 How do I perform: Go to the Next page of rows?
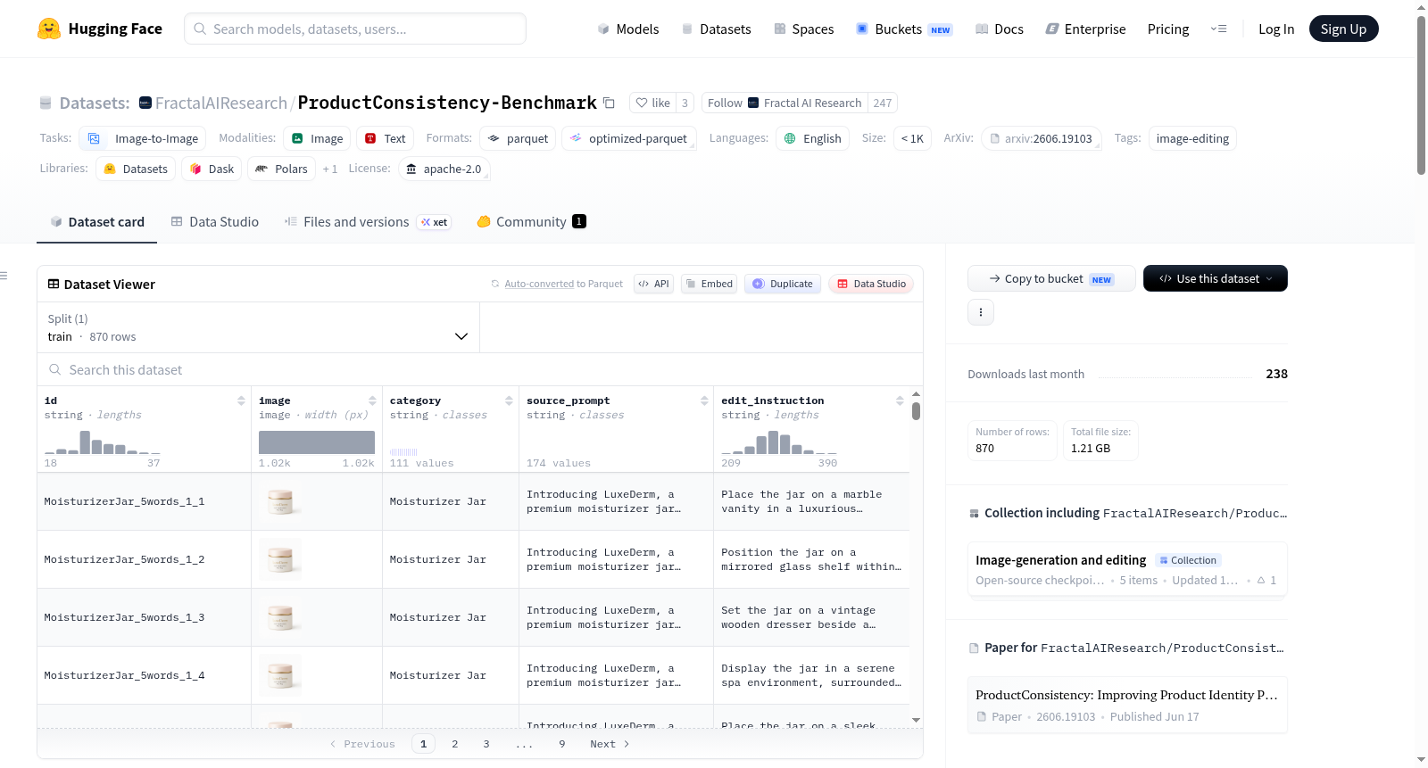610,744
